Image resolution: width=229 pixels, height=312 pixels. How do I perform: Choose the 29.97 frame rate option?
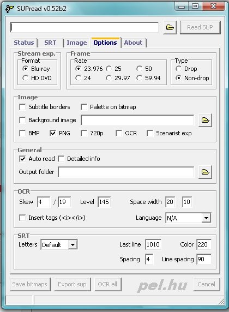109,78
